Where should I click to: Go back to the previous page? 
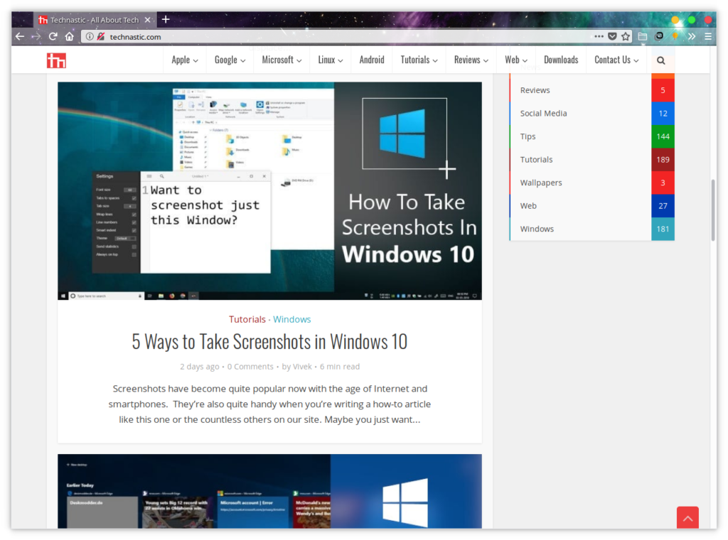tap(20, 36)
